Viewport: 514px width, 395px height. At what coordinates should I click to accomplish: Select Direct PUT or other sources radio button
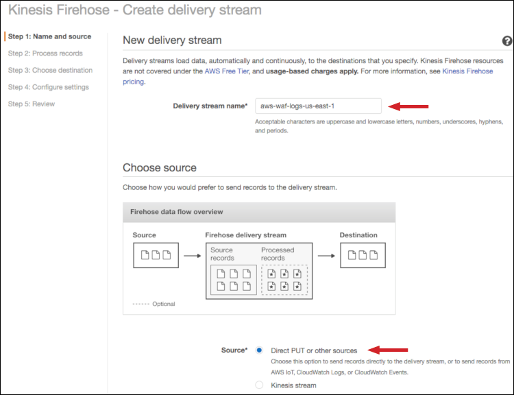point(259,350)
